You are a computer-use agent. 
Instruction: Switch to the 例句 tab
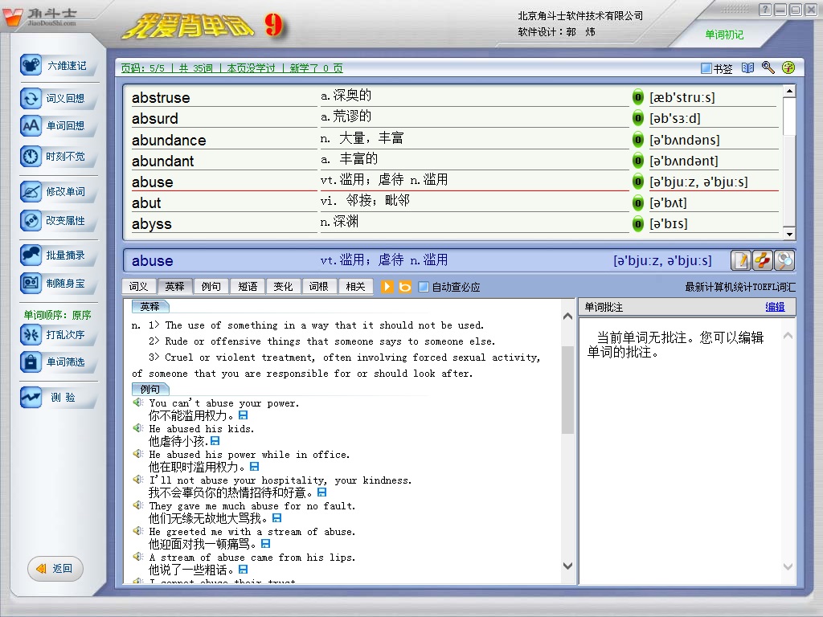(x=211, y=287)
